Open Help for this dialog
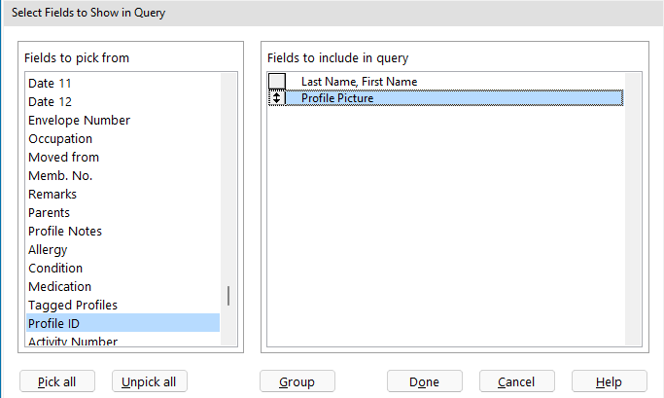This screenshot has width=664, height=398. coord(609,381)
